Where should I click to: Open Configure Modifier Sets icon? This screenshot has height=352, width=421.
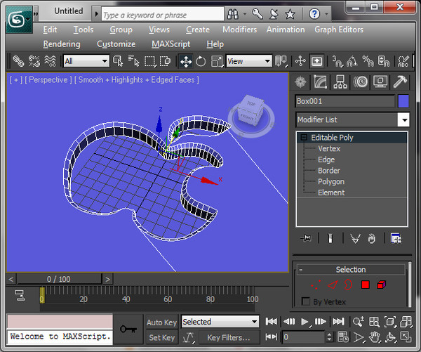click(x=396, y=238)
